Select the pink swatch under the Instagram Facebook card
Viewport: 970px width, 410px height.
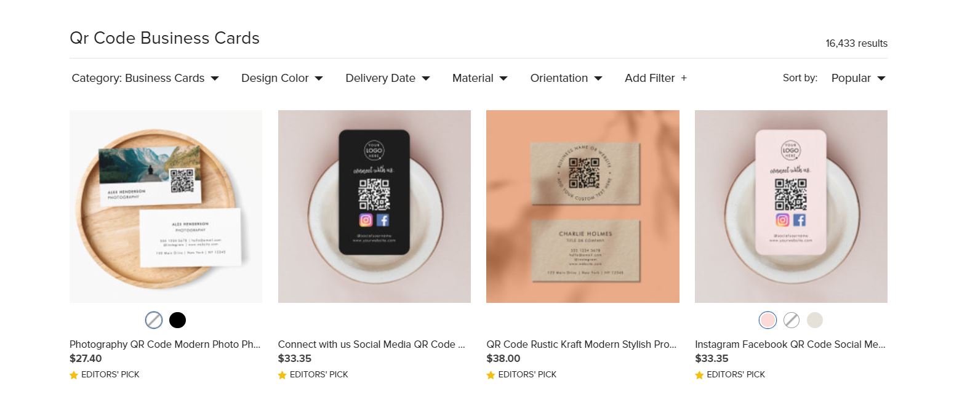(767, 320)
